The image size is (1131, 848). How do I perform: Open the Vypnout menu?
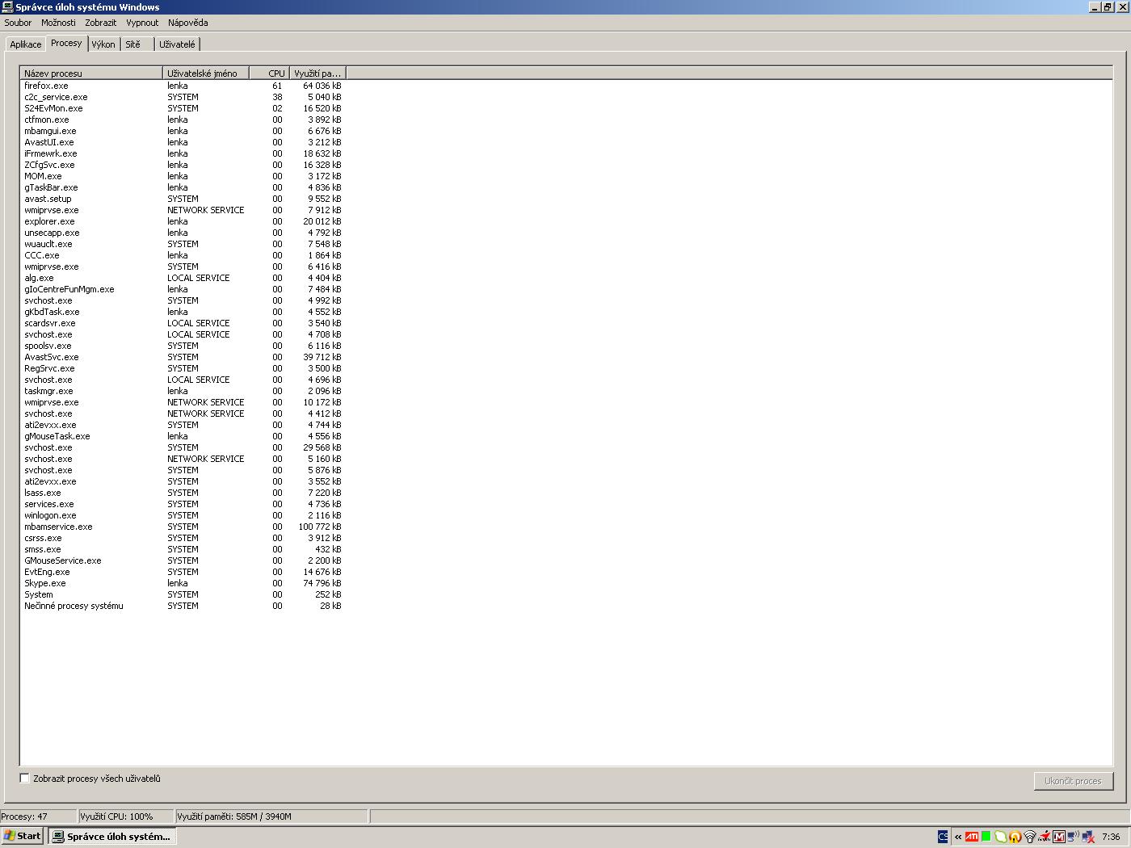142,23
